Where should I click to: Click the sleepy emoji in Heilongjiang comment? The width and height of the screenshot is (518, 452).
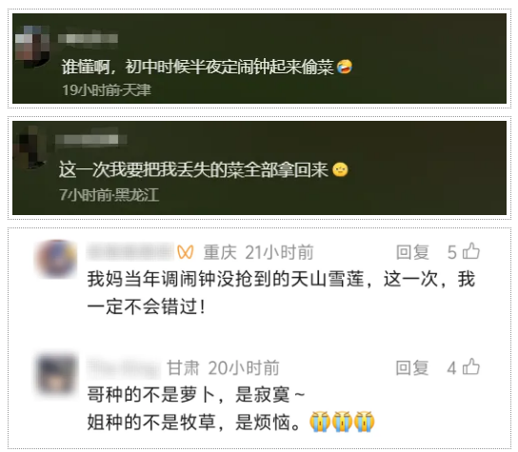[x=340, y=169]
